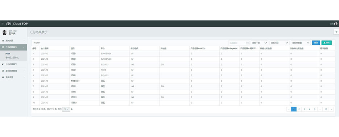The image size is (339, 137).
Task: Click the Cloud TOP cloud logo
Action: point(9,24)
